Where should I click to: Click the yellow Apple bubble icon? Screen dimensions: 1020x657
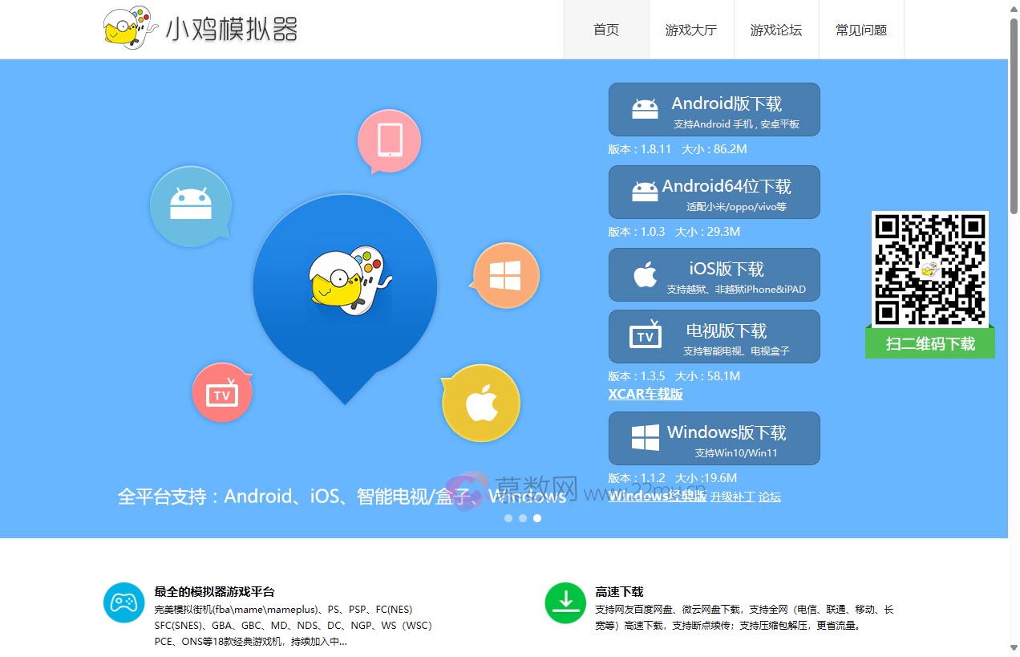481,403
